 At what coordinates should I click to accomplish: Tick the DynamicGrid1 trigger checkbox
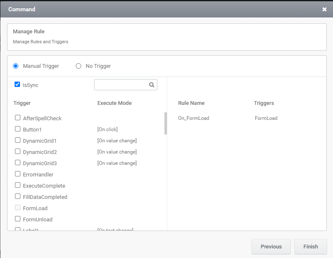[x=18, y=140]
